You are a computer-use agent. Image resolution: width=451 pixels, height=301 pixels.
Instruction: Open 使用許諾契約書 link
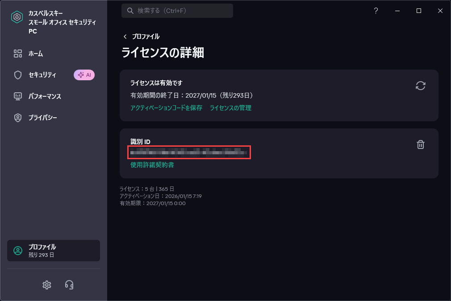(x=152, y=165)
